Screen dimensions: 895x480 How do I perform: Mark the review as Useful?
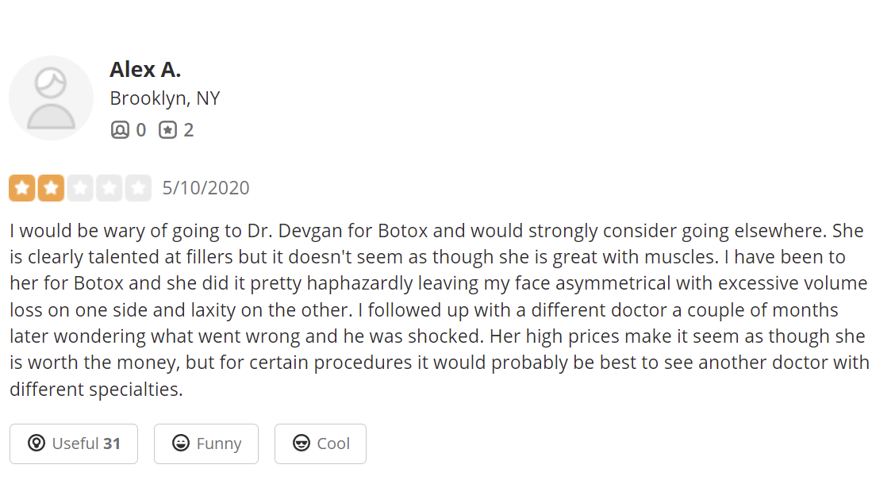pos(74,444)
